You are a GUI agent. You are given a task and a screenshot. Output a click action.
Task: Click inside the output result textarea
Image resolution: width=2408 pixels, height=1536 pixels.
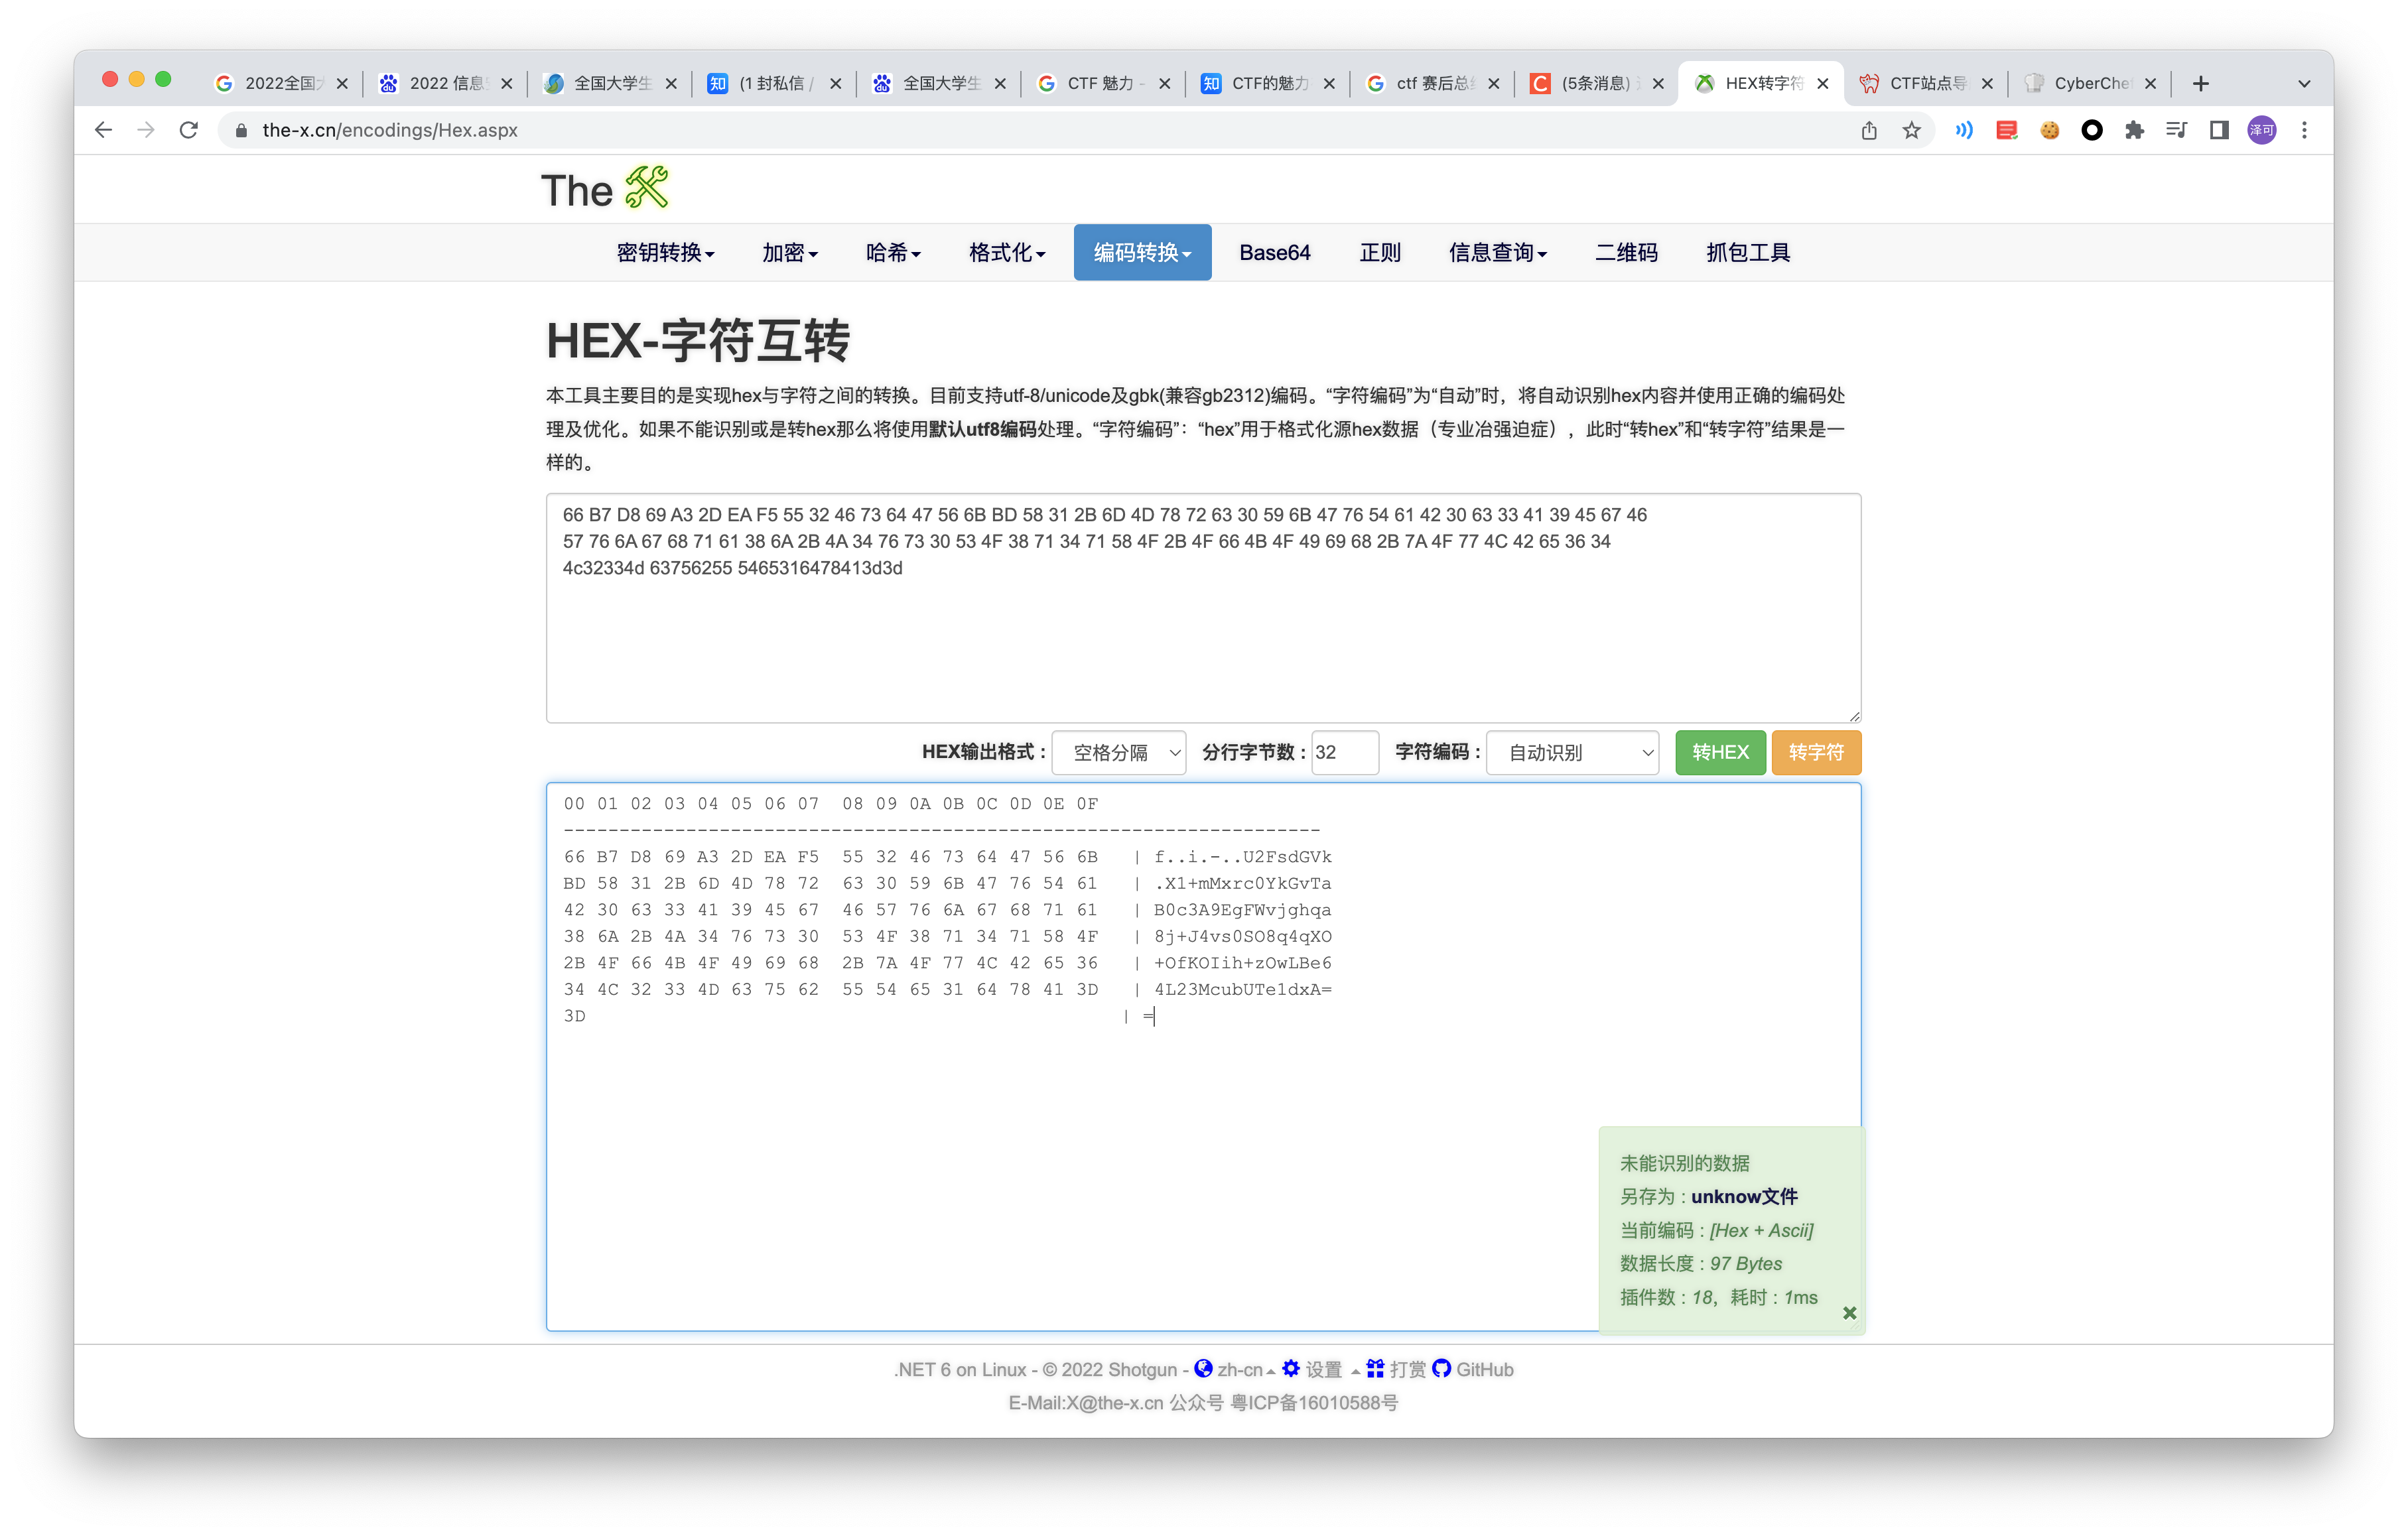pos(1203,1057)
